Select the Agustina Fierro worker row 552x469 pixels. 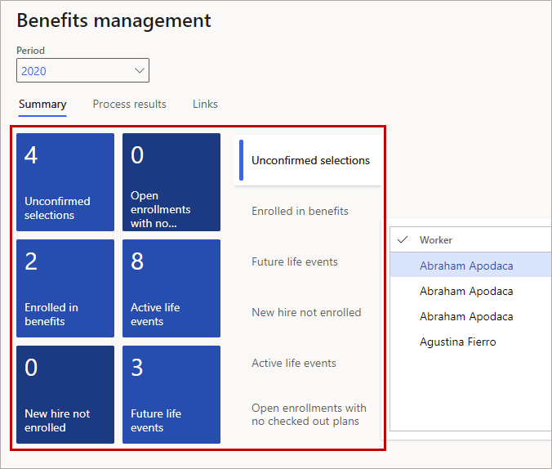457,342
